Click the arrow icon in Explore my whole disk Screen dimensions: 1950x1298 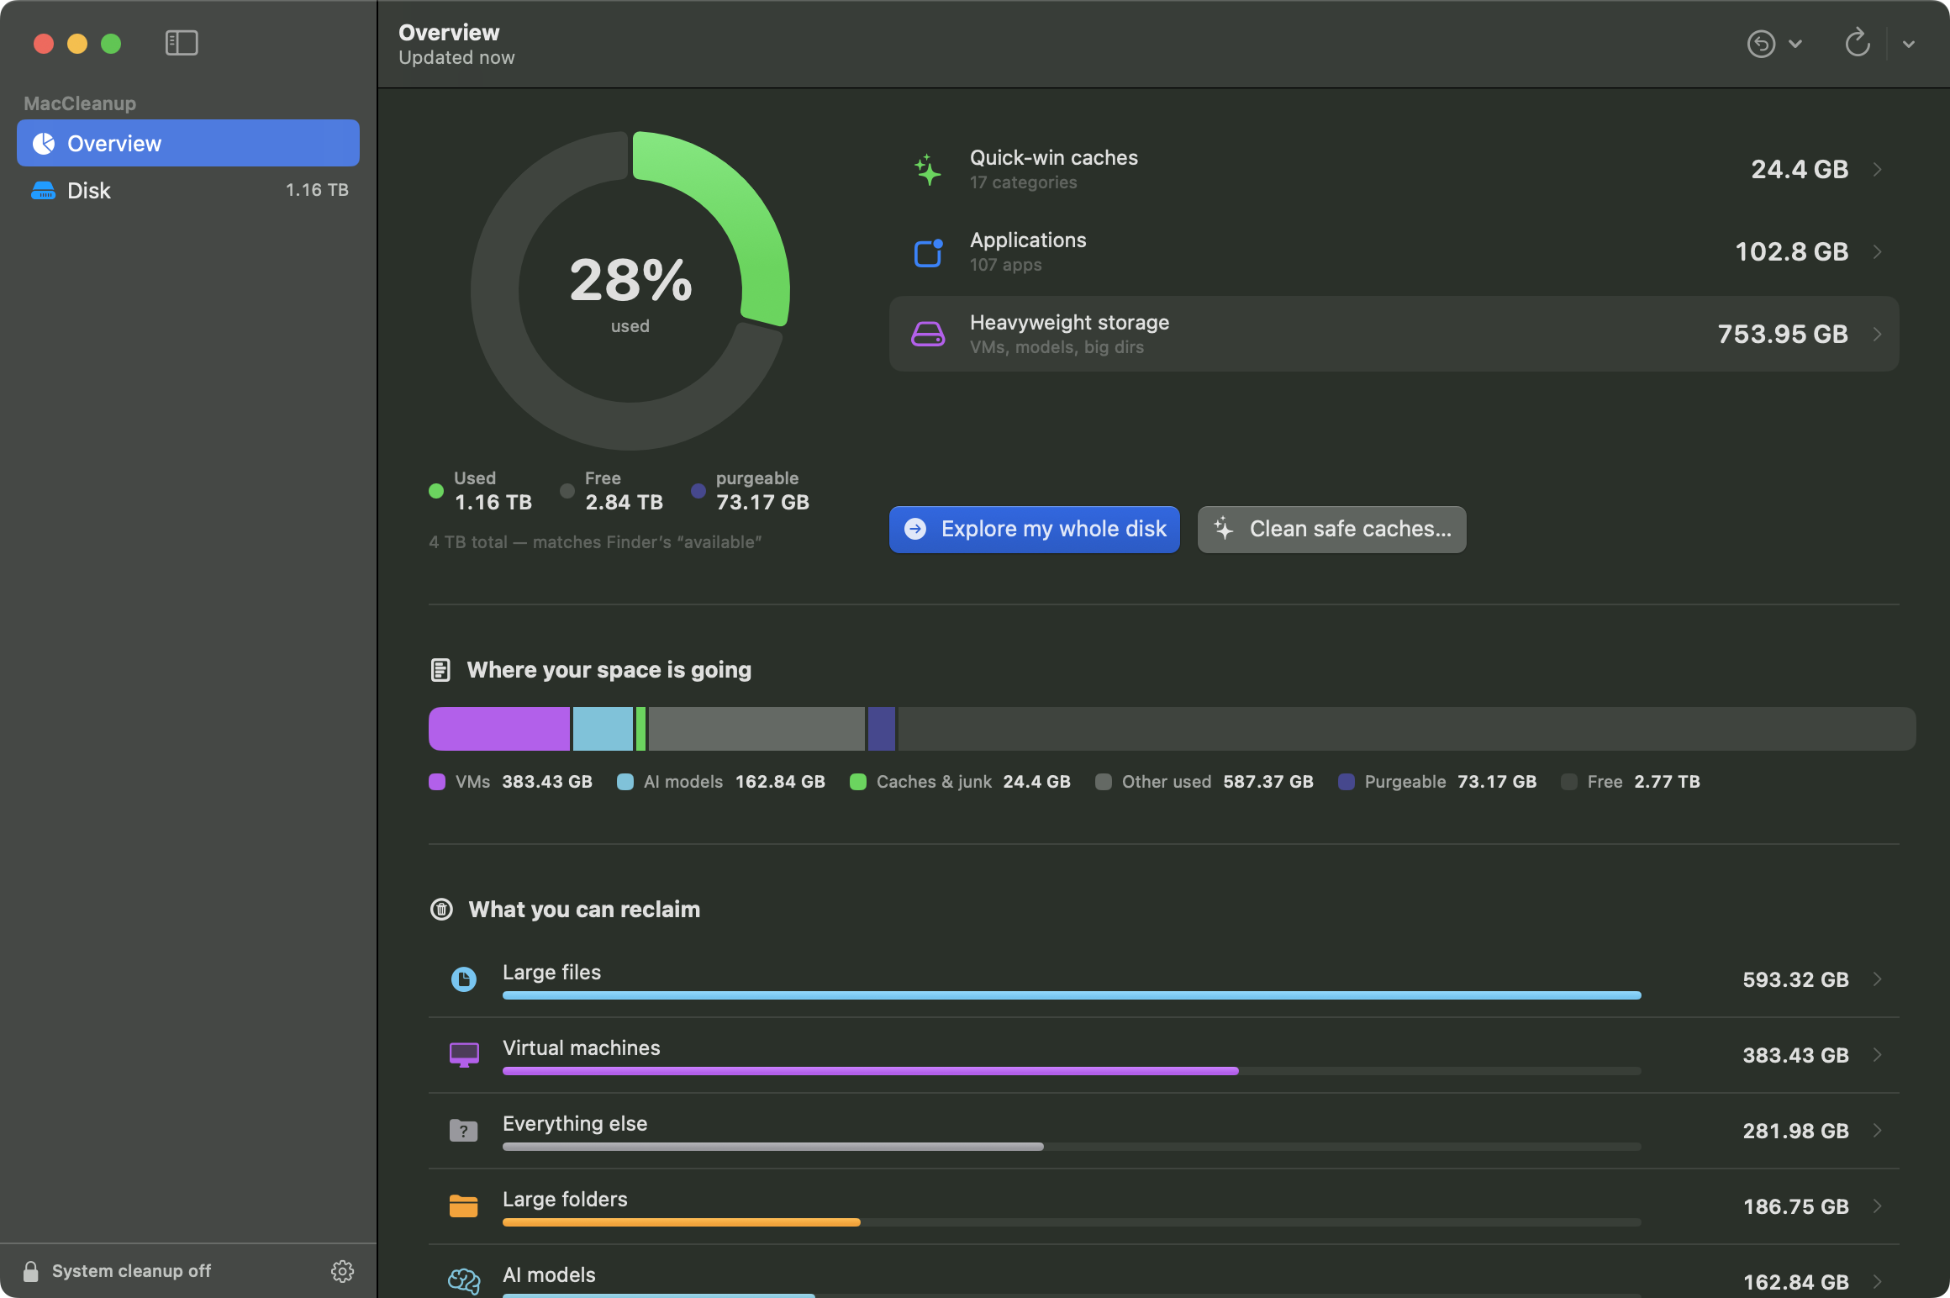(915, 529)
